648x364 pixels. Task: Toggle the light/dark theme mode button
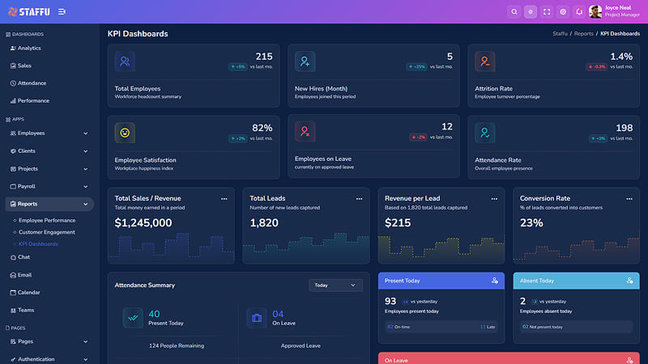(x=531, y=12)
